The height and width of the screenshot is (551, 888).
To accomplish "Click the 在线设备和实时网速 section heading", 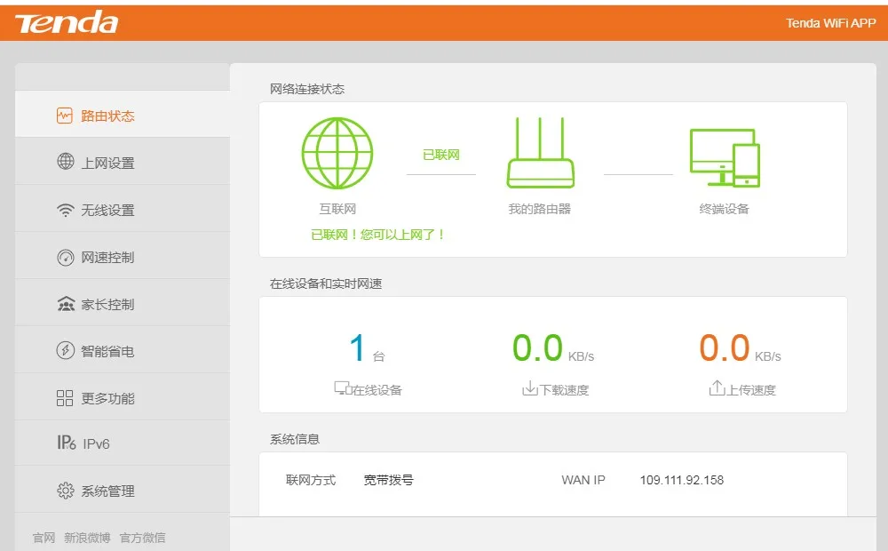I will coord(326,283).
